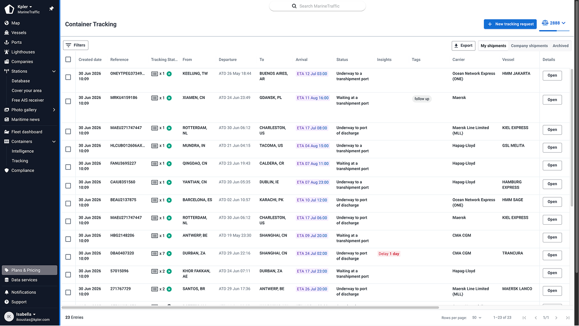Open the 2888 credits dropdown
Screen dimensions: 579x326
pos(554,23)
